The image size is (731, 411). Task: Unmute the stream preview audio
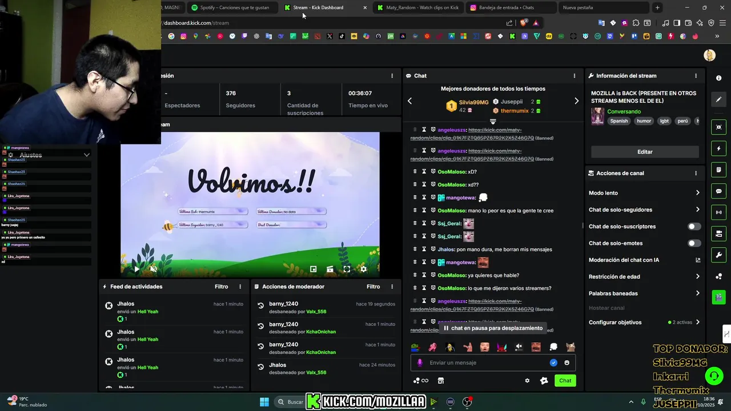(x=154, y=269)
